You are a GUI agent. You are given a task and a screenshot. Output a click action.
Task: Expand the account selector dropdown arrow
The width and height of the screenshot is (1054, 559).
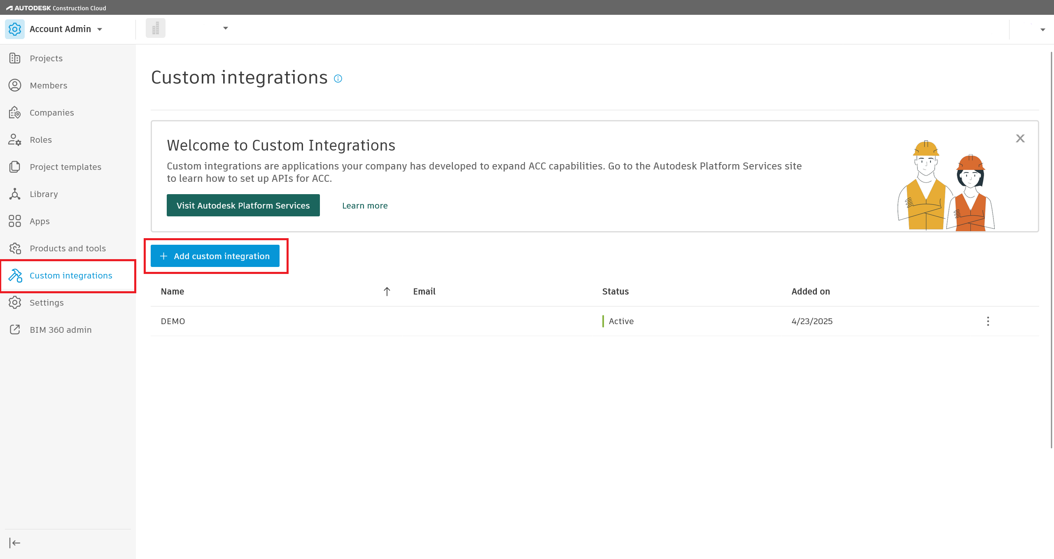pyautogui.click(x=226, y=28)
